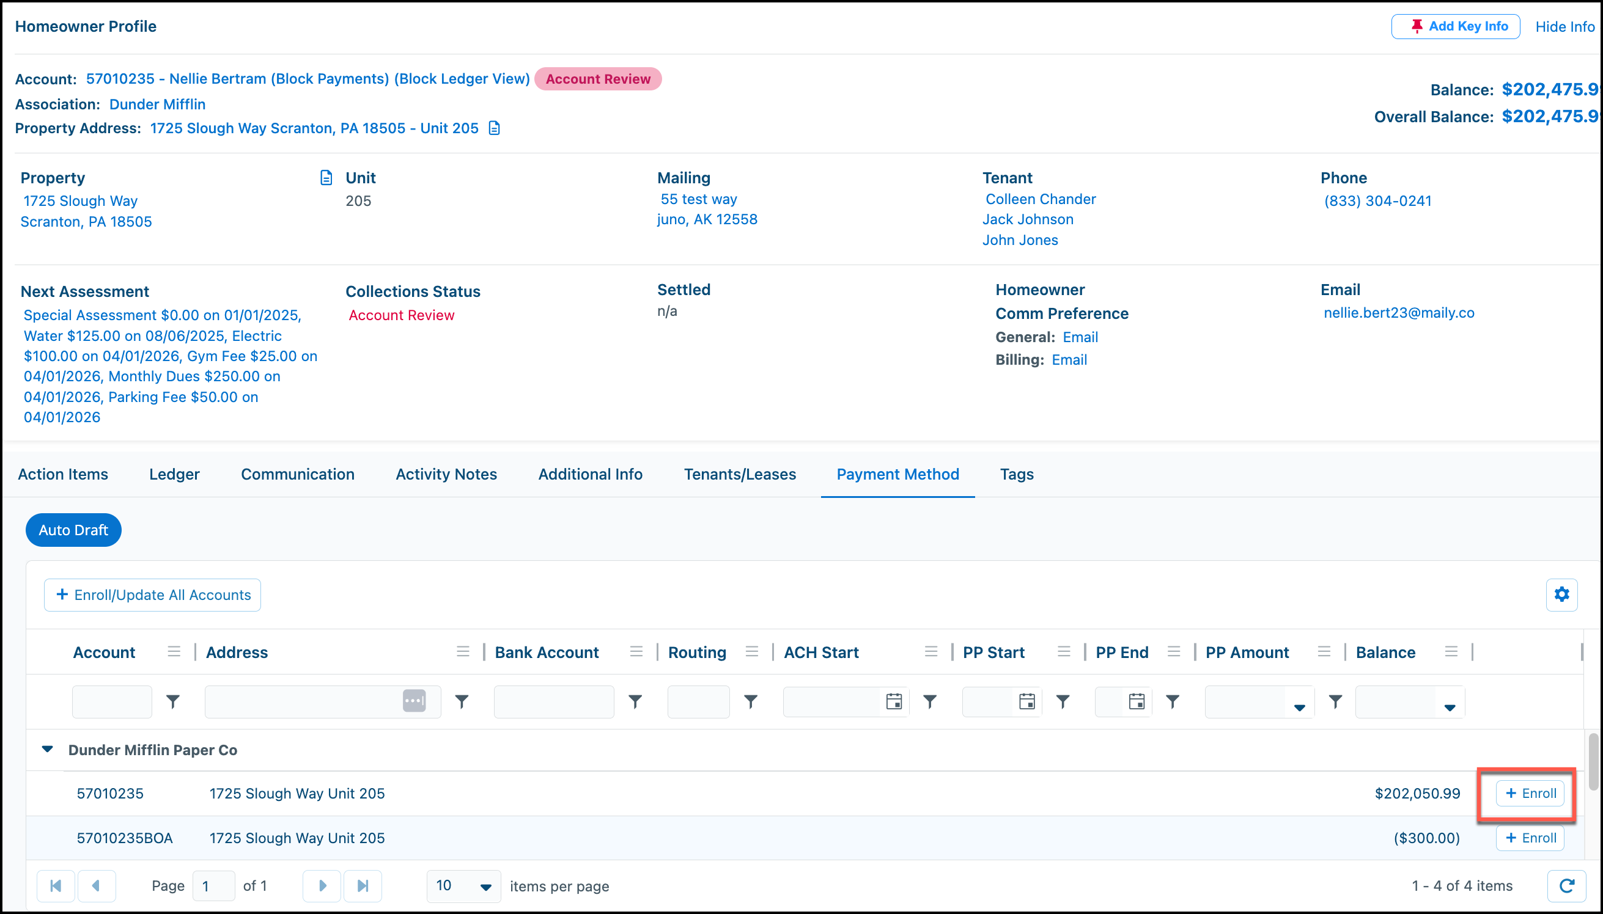Open Address column menu icon
The height and width of the screenshot is (914, 1603).
point(463,652)
